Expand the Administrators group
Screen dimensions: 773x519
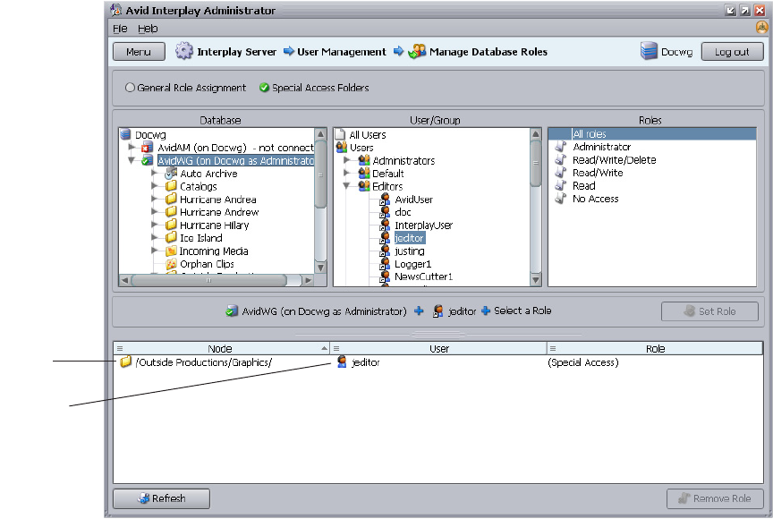(x=347, y=160)
